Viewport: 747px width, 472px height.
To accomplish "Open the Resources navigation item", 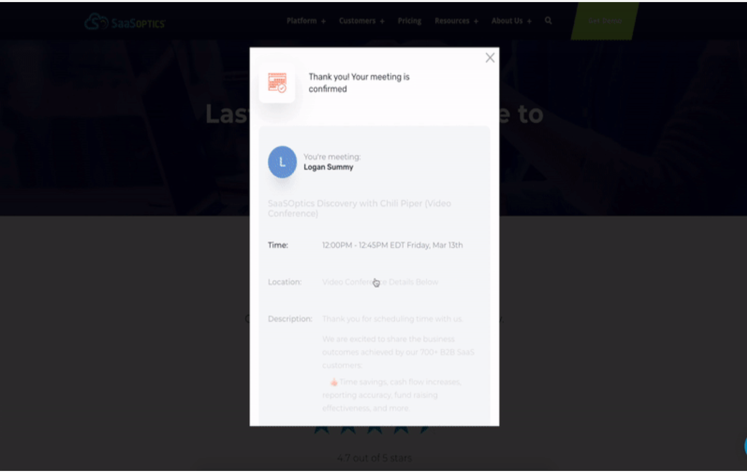I will click(x=452, y=21).
